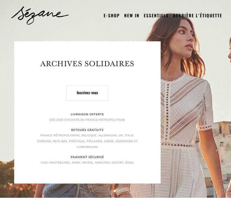Click the 200€ free shipping description line
The width and height of the screenshot is (231, 198).
87,120
